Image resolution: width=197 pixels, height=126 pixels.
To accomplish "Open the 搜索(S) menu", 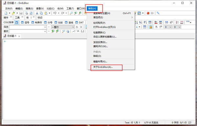I will coord(30,9).
